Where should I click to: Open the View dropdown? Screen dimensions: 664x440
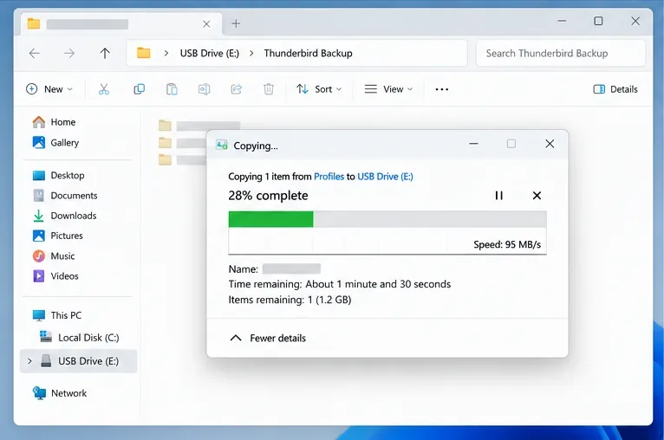[x=388, y=89]
